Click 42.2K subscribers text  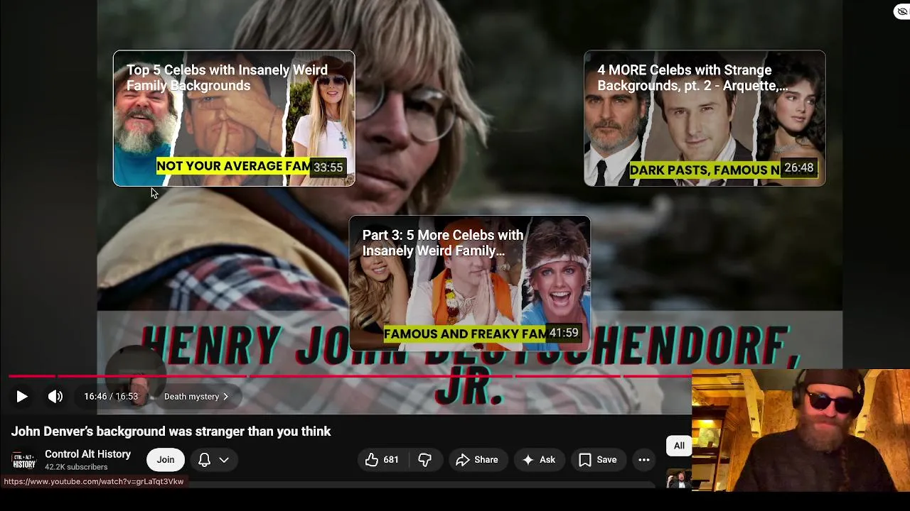(76, 467)
